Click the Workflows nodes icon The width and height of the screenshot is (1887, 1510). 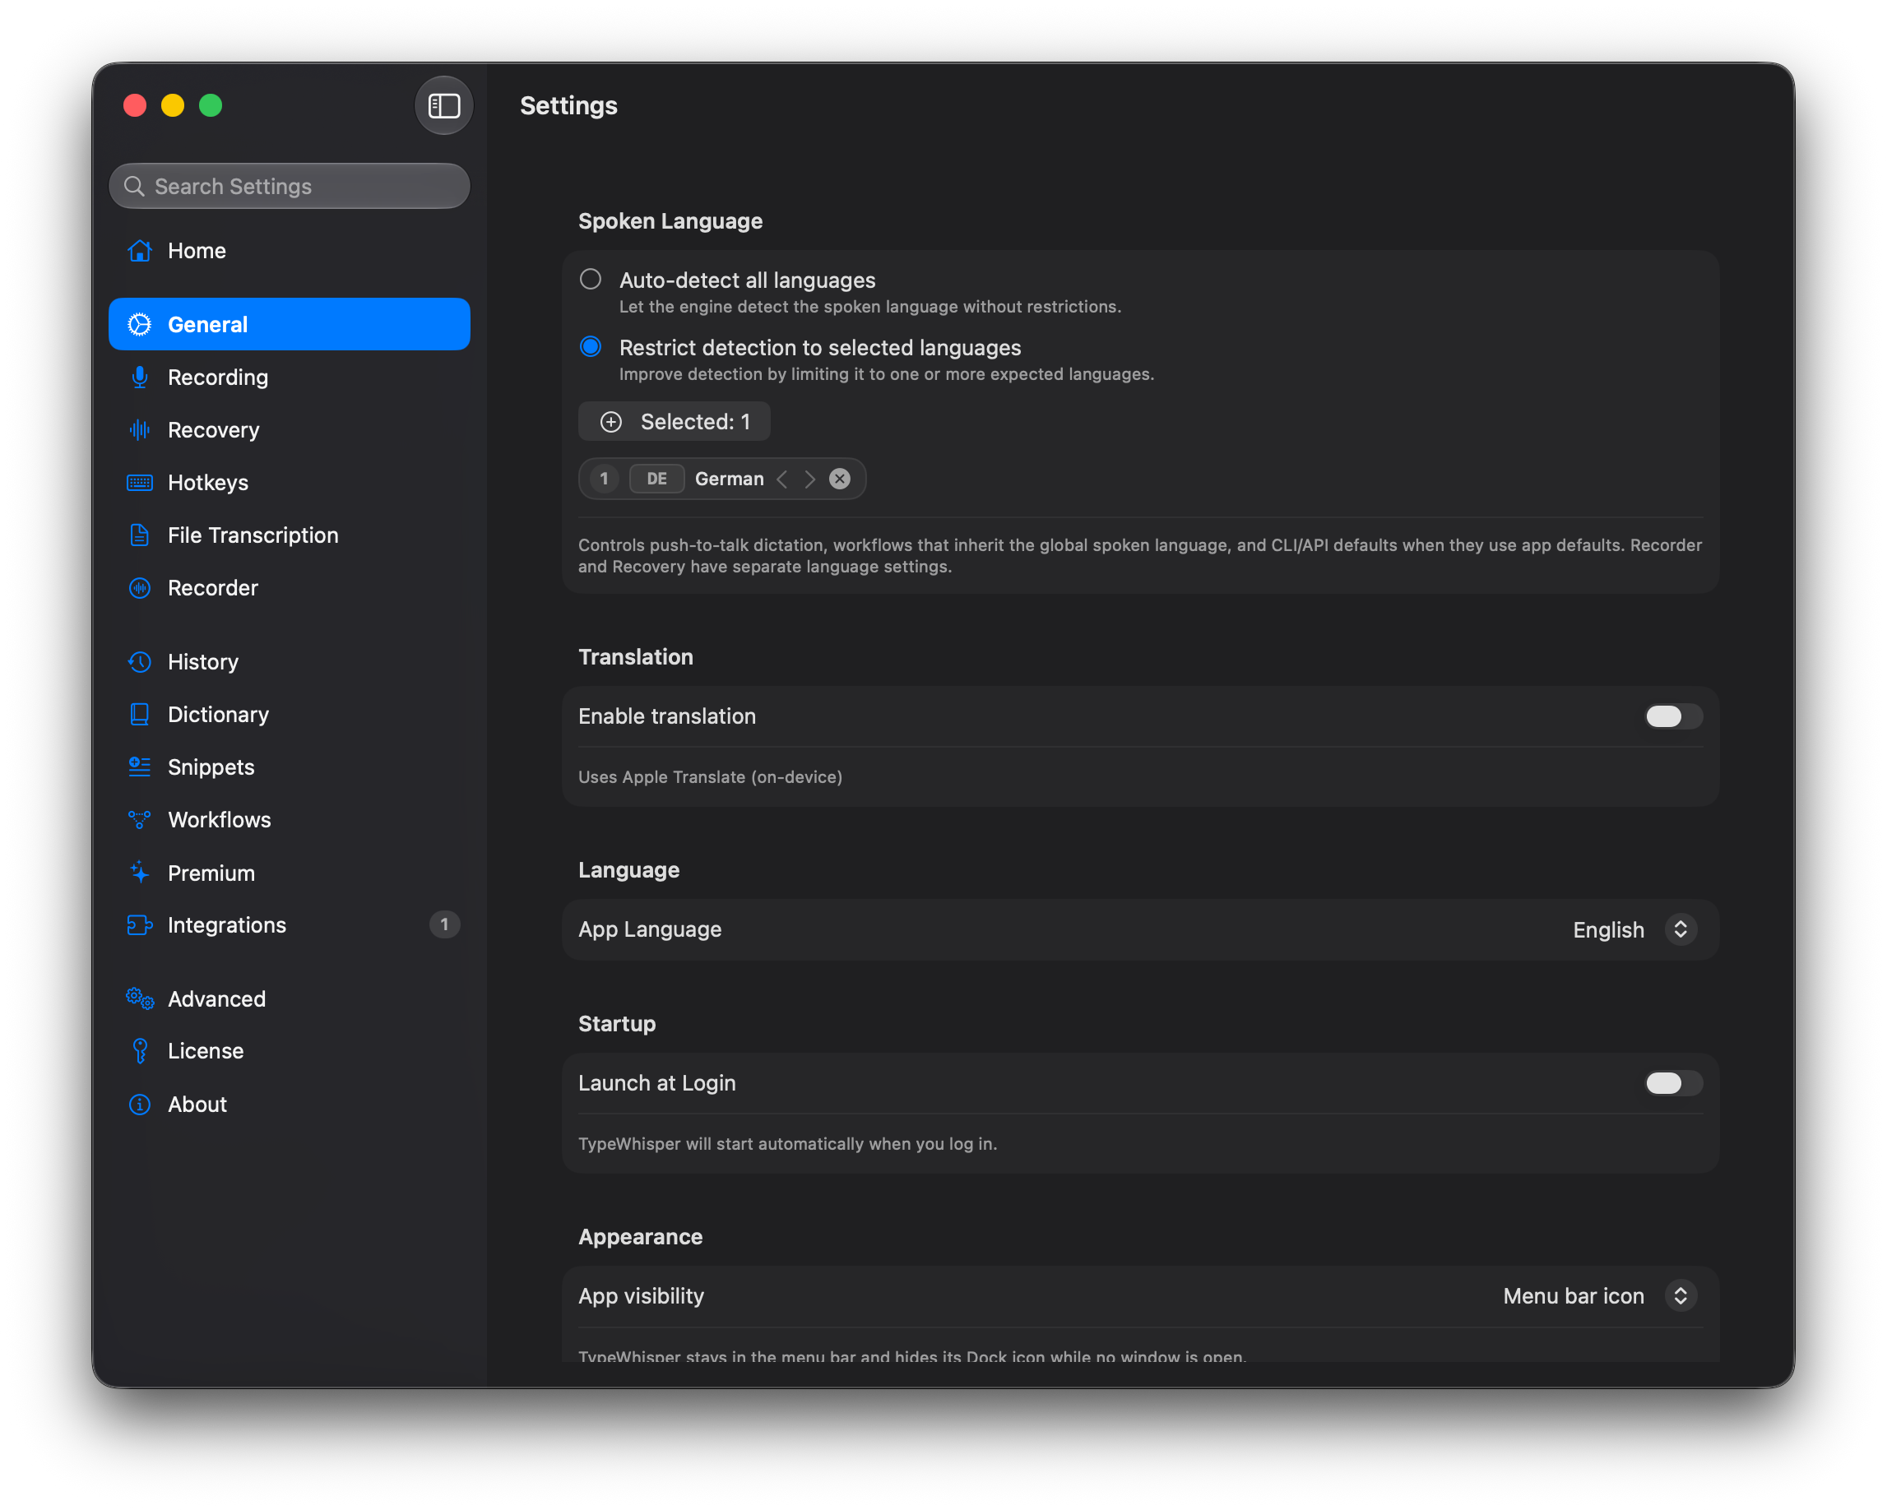pyautogui.click(x=140, y=820)
